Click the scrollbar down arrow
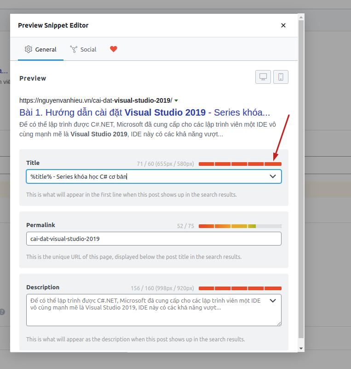351x369 pixels. point(301,349)
